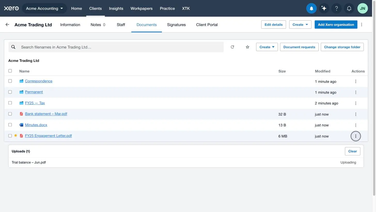Switch to the Signatures tab
This screenshot has height=212, width=376.
click(x=176, y=25)
